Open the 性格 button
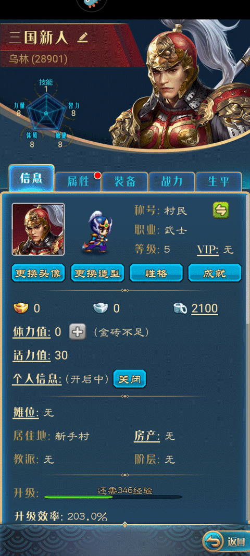 156,273
